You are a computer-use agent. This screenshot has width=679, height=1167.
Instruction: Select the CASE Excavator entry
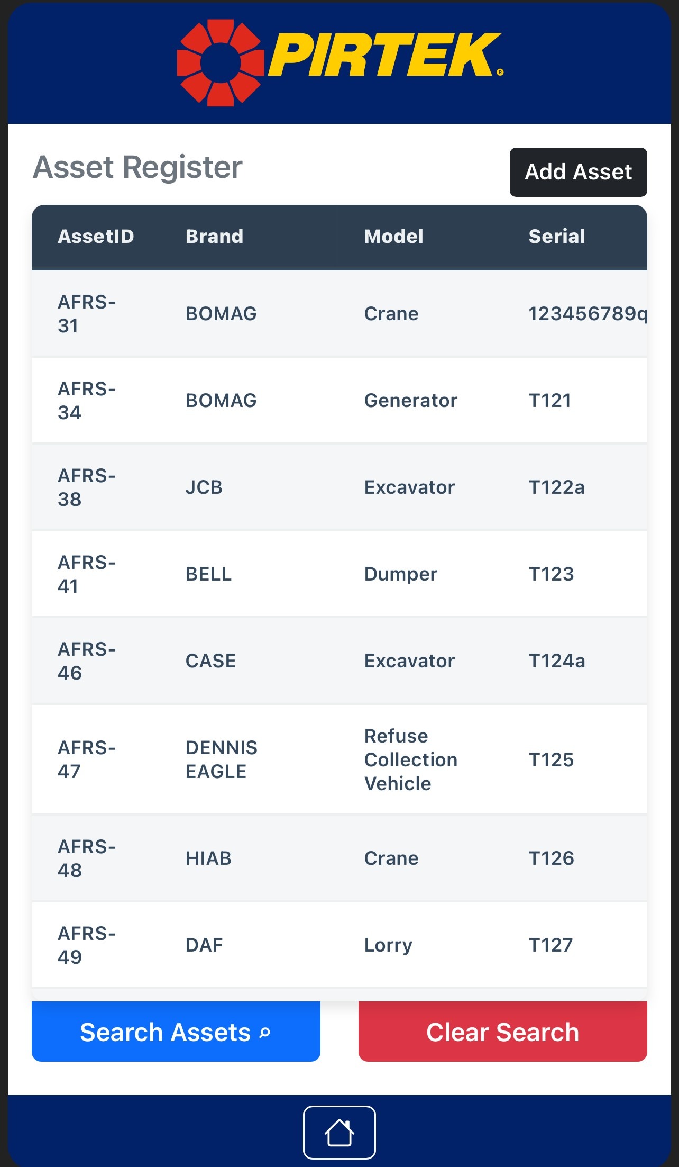(x=339, y=661)
